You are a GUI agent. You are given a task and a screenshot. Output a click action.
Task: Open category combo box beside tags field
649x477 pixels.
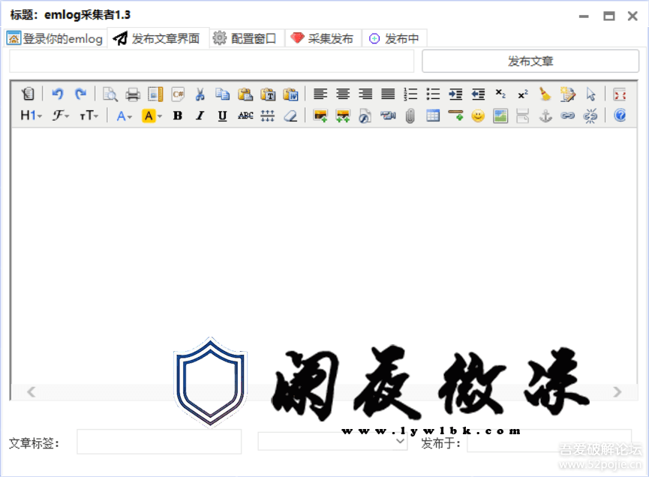point(332,442)
